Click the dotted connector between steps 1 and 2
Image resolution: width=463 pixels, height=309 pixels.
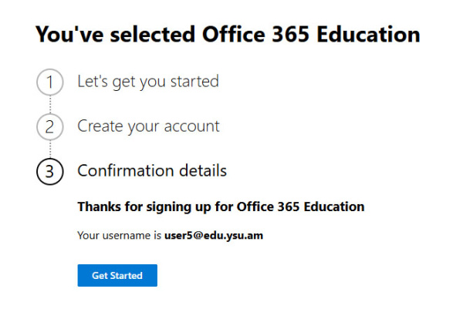(x=49, y=104)
